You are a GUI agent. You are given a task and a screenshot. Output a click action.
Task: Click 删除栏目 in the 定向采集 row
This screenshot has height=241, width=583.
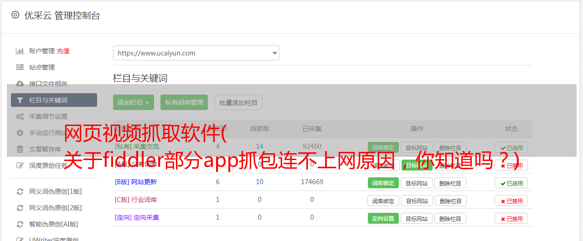point(450,218)
